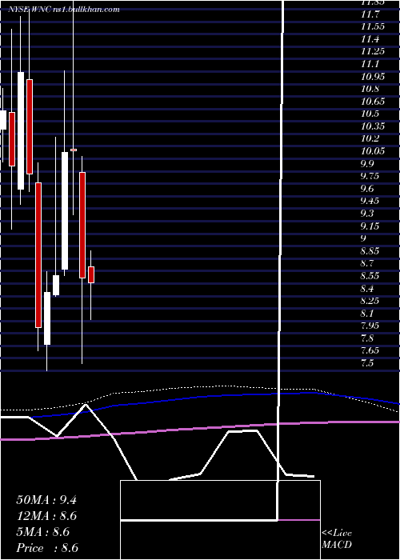Viewport: 400px width, 560px height.
Task: Click the 8.55 price axis label
Action: [x=370, y=276]
